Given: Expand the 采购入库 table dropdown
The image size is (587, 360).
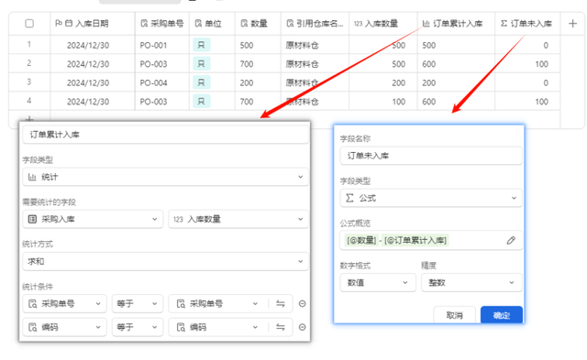Looking at the screenshot, I should (x=93, y=219).
